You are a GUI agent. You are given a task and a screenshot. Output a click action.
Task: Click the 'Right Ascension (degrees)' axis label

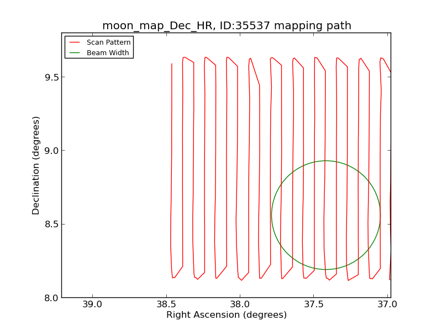[x=227, y=314]
